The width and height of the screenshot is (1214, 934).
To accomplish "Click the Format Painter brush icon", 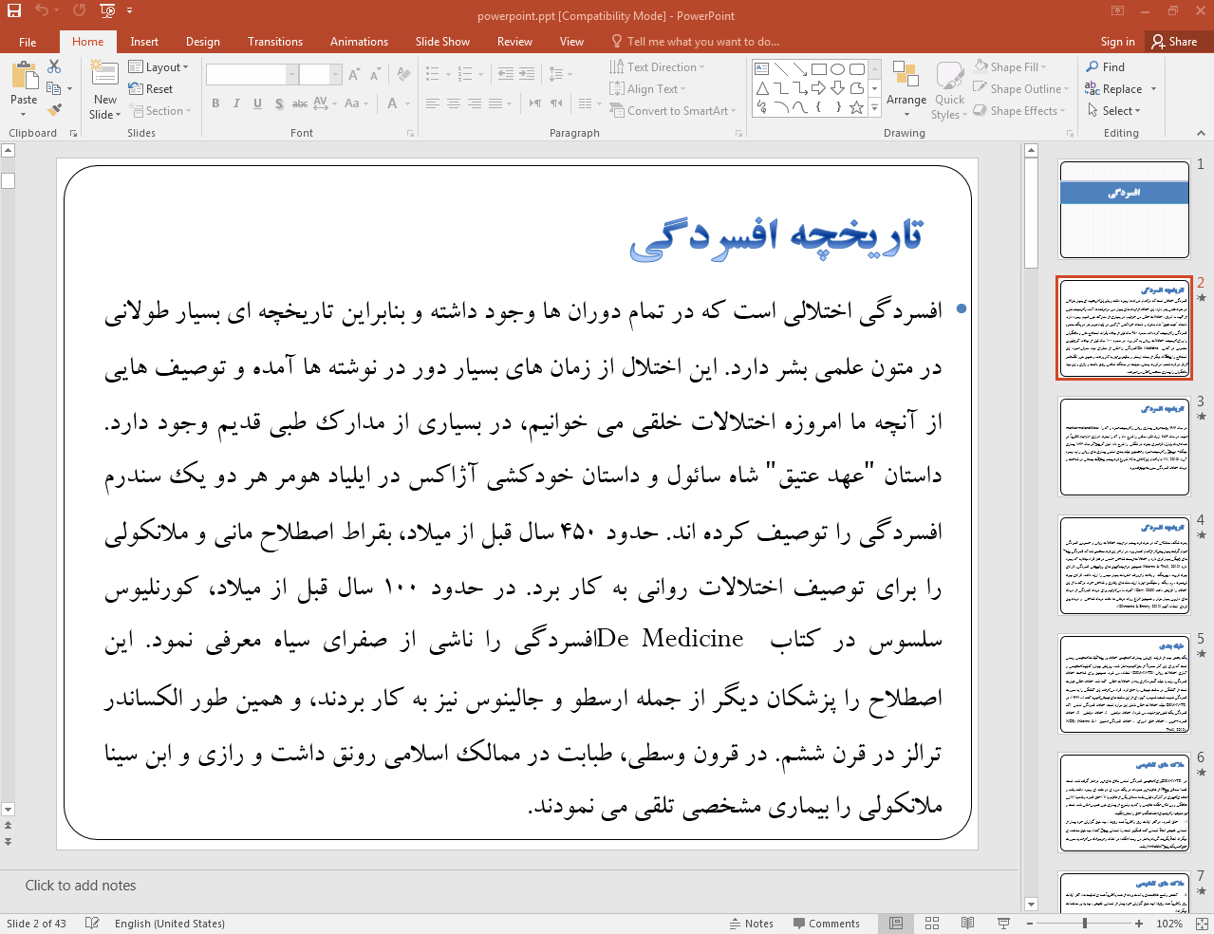I will coord(54,109).
